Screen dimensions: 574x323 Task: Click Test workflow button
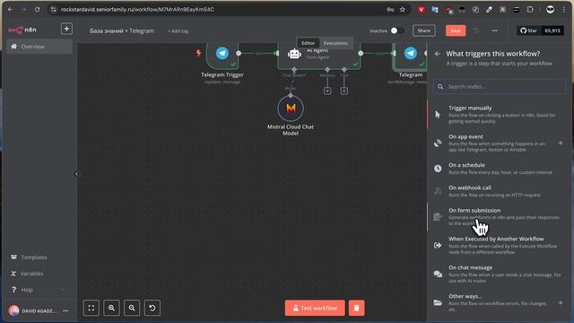point(315,308)
